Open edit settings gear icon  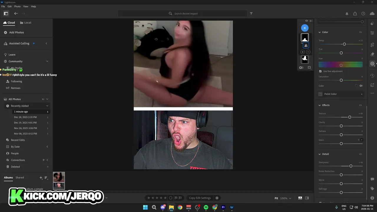pyautogui.click(x=217, y=198)
